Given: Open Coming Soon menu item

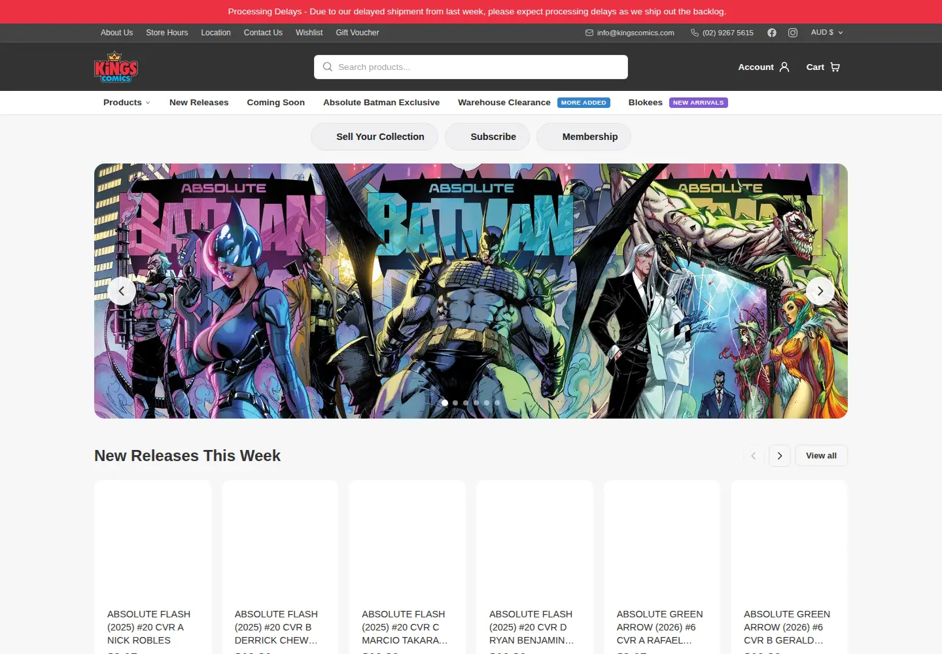Looking at the screenshot, I should coord(276,103).
